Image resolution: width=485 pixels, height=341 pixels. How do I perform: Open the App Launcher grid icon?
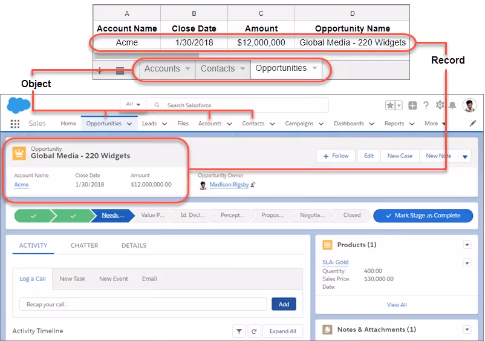coord(15,124)
